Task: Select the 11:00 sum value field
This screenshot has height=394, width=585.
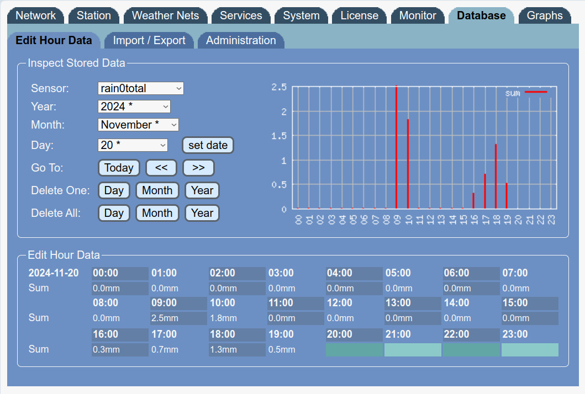Action: pos(296,318)
